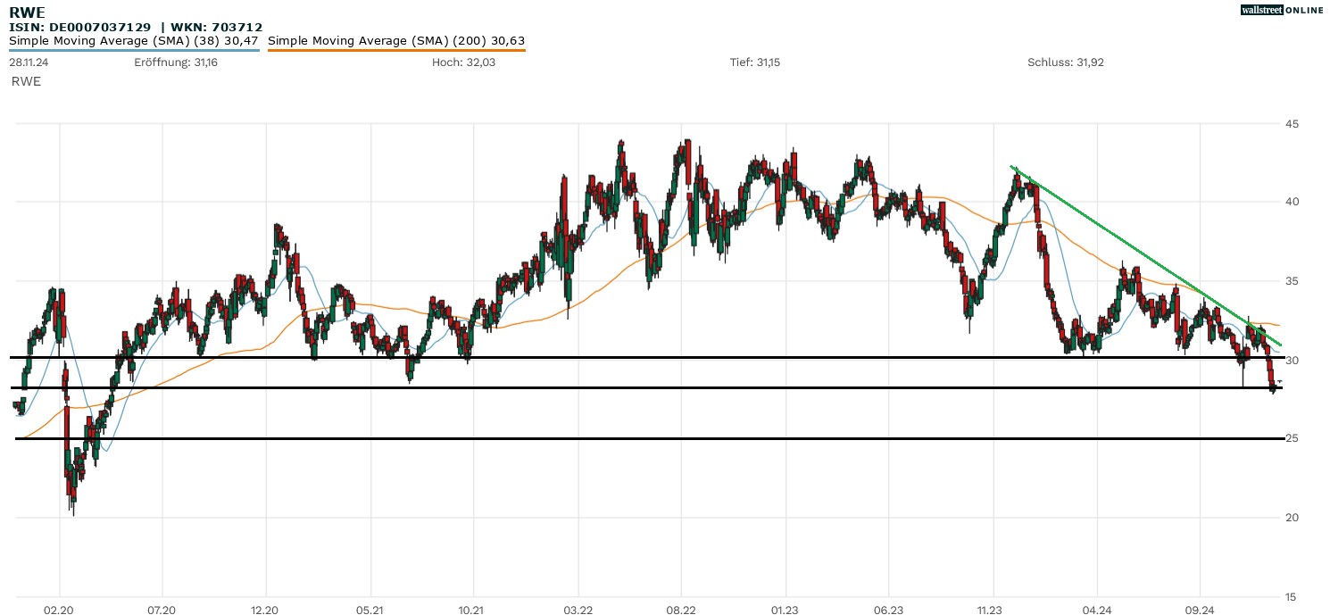Click the orange SMA 200 legend line

pyautogui.click(x=396, y=50)
